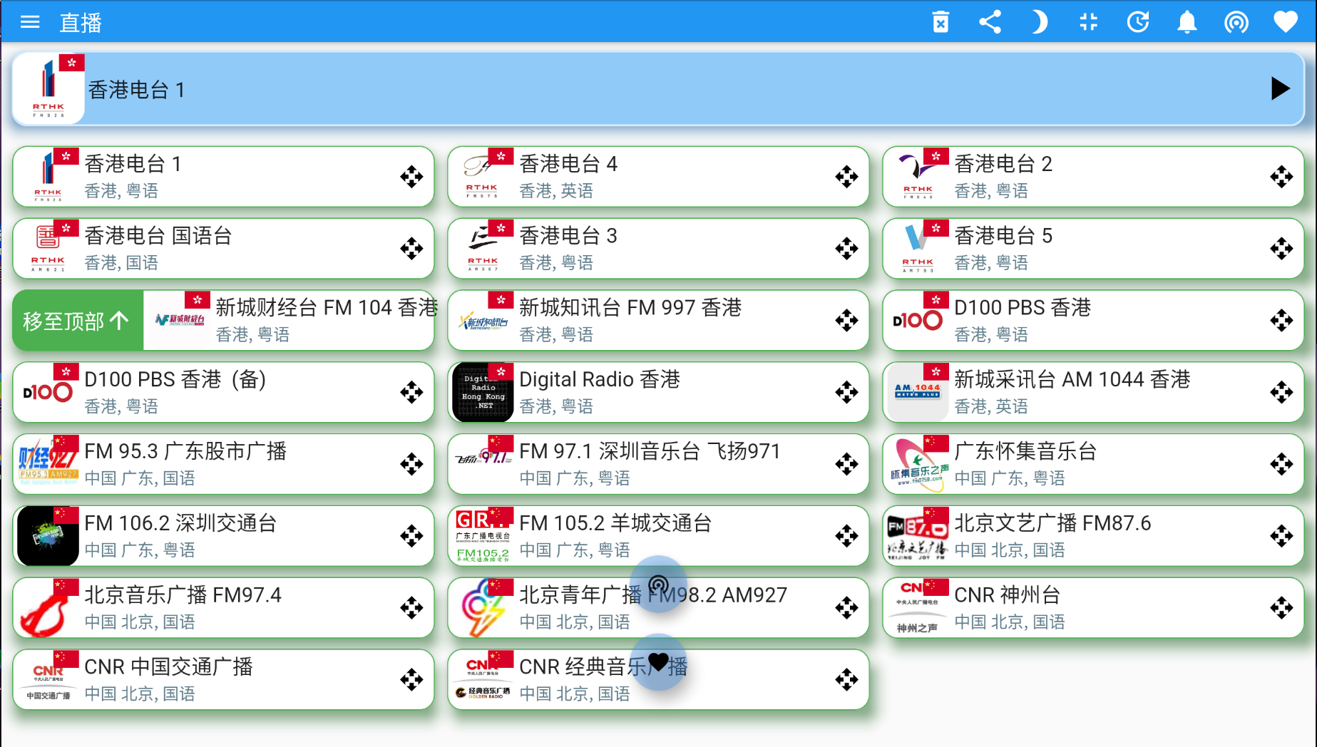
Task: Select station 香港电台 2
Action: pos(1093,177)
